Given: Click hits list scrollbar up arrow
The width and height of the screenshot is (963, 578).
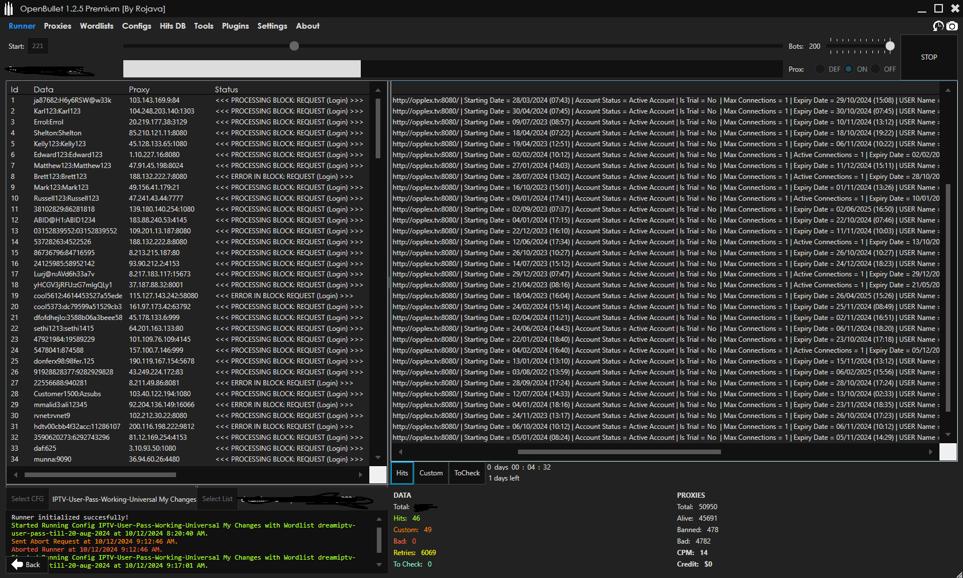Looking at the screenshot, I should [948, 90].
